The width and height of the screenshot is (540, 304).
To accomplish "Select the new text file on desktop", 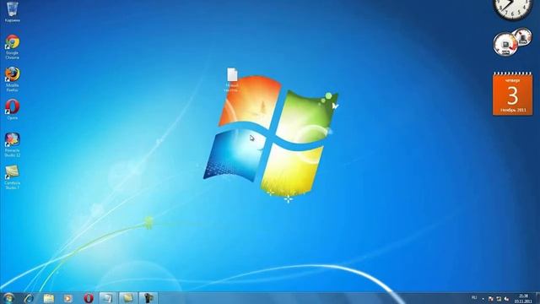I will (x=232, y=79).
